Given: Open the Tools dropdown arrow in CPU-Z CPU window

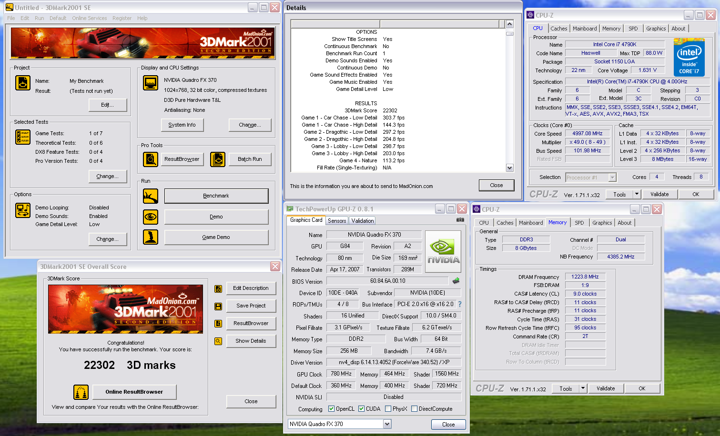Looking at the screenshot, I should [637, 194].
